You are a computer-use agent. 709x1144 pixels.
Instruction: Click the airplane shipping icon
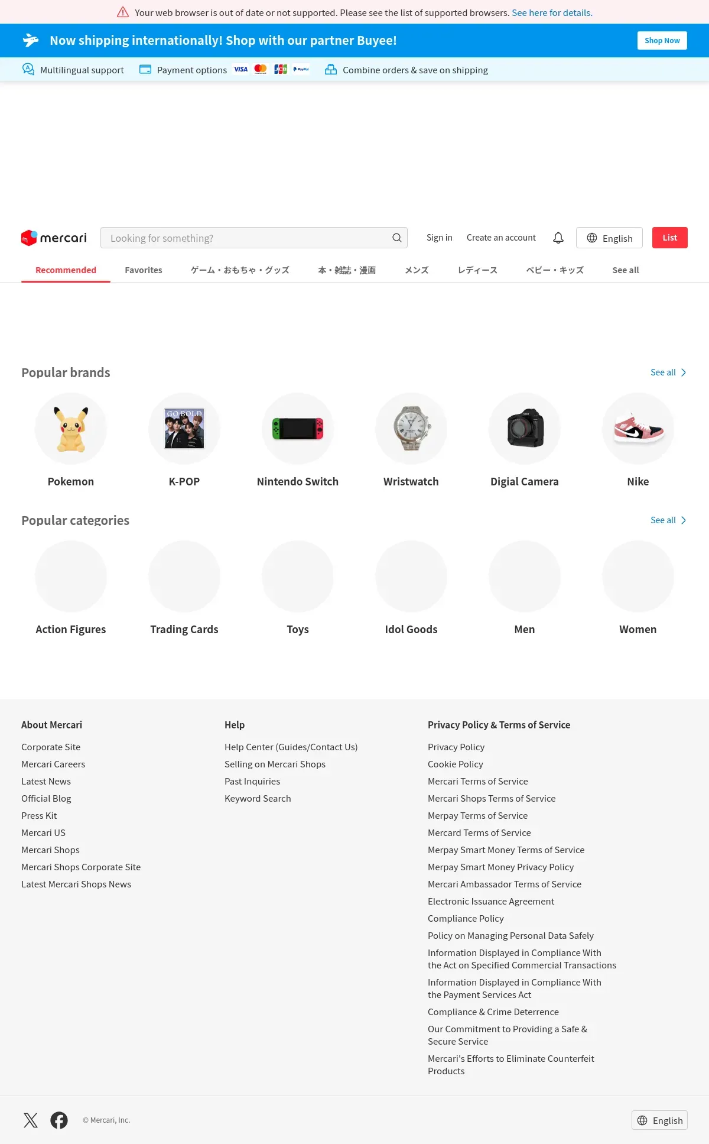(31, 40)
